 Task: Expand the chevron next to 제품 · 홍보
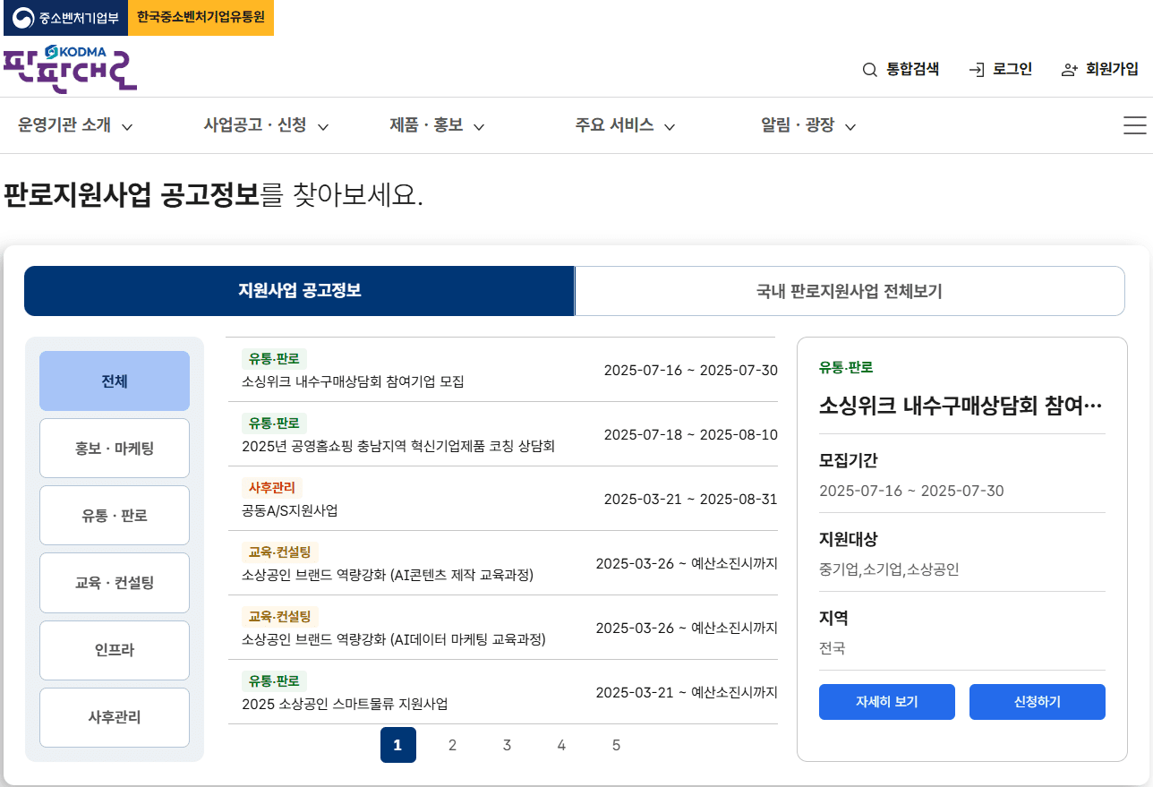479,127
